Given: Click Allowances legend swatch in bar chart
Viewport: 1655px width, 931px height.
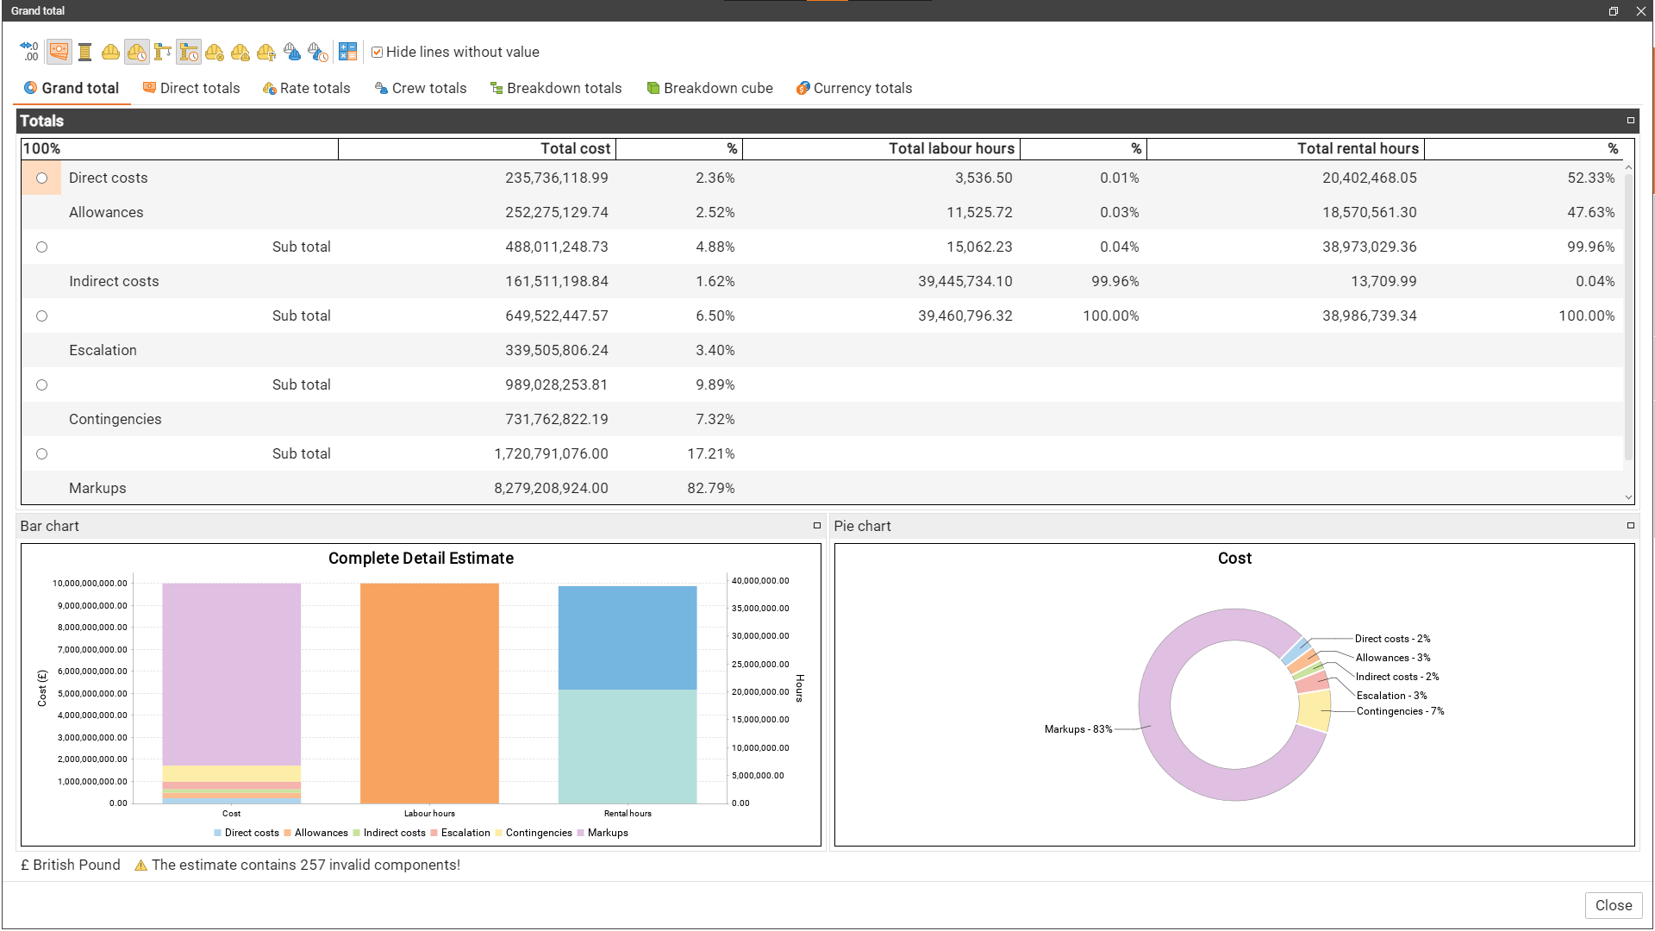Looking at the screenshot, I should pos(287,833).
